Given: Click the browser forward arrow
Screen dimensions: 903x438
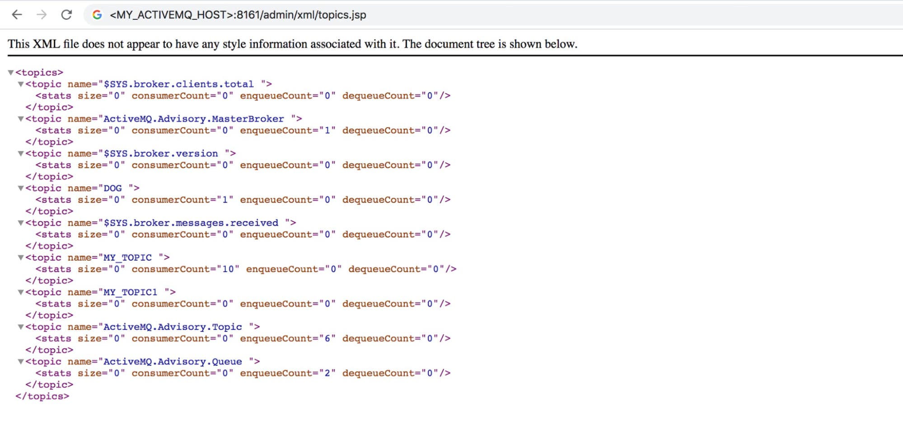Looking at the screenshot, I should (42, 15).
